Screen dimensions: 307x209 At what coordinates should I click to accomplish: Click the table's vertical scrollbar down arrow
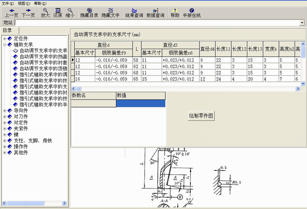pyautogui.click(x=303, y=84)
